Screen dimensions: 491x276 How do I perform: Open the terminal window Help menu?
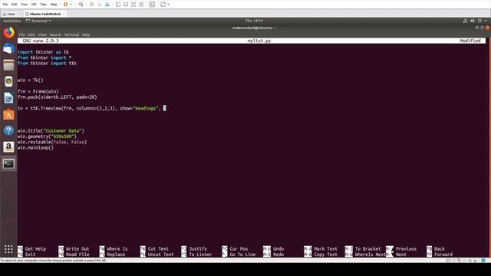[x=86, y=34]
